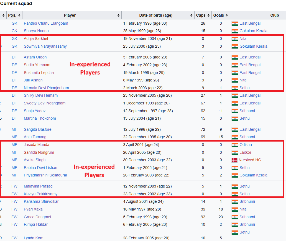The height and width of the screenshot is (241, 286).
Task: Sort table by Goals column arrows
Action: click(x=227, y=16)
